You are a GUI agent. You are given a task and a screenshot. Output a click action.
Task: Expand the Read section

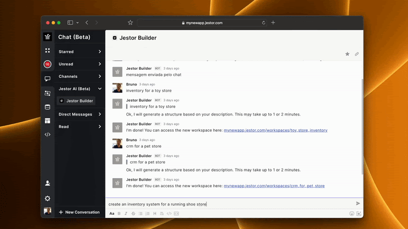pos(80,127)
